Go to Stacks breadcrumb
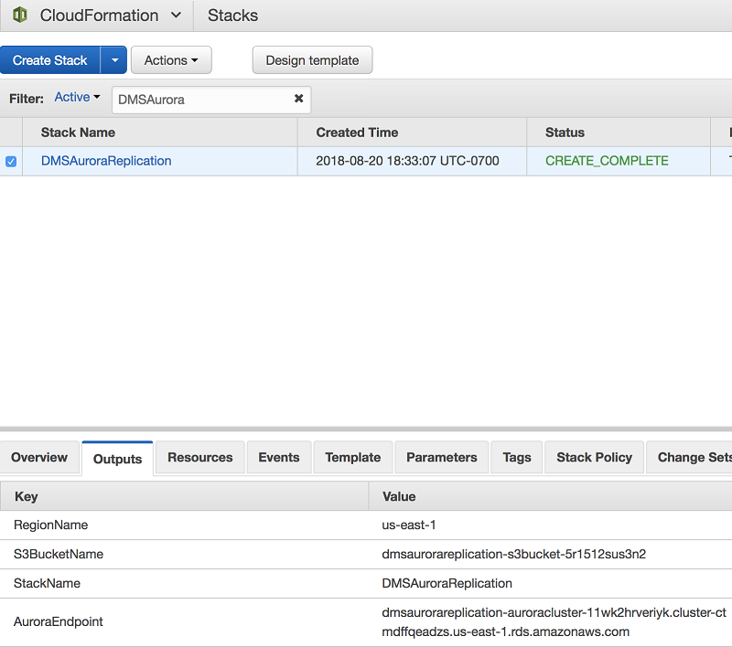The image size is (732, 647). coord(232,16)
